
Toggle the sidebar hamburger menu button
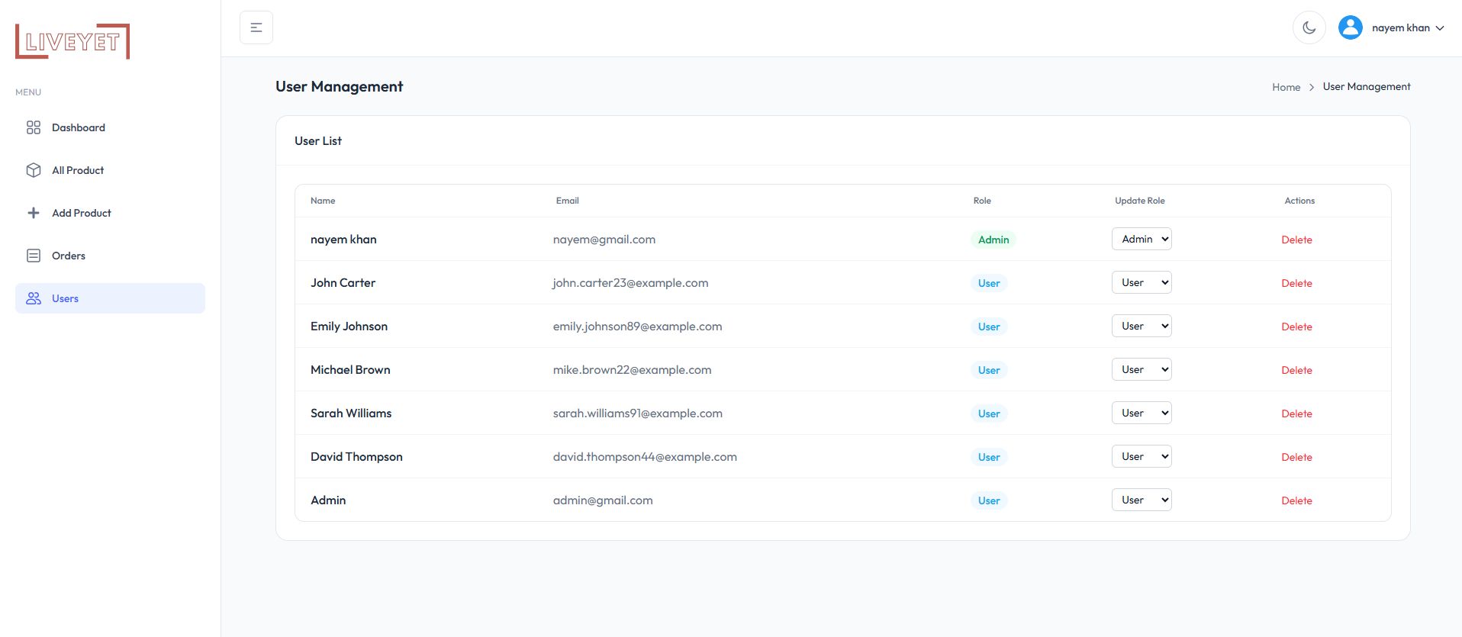(x=256, y=27)
